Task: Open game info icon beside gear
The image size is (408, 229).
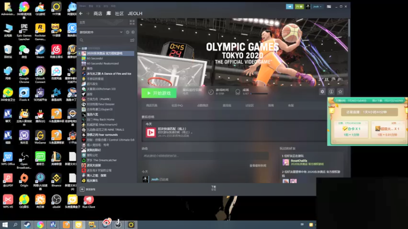Action: (331, 92)
